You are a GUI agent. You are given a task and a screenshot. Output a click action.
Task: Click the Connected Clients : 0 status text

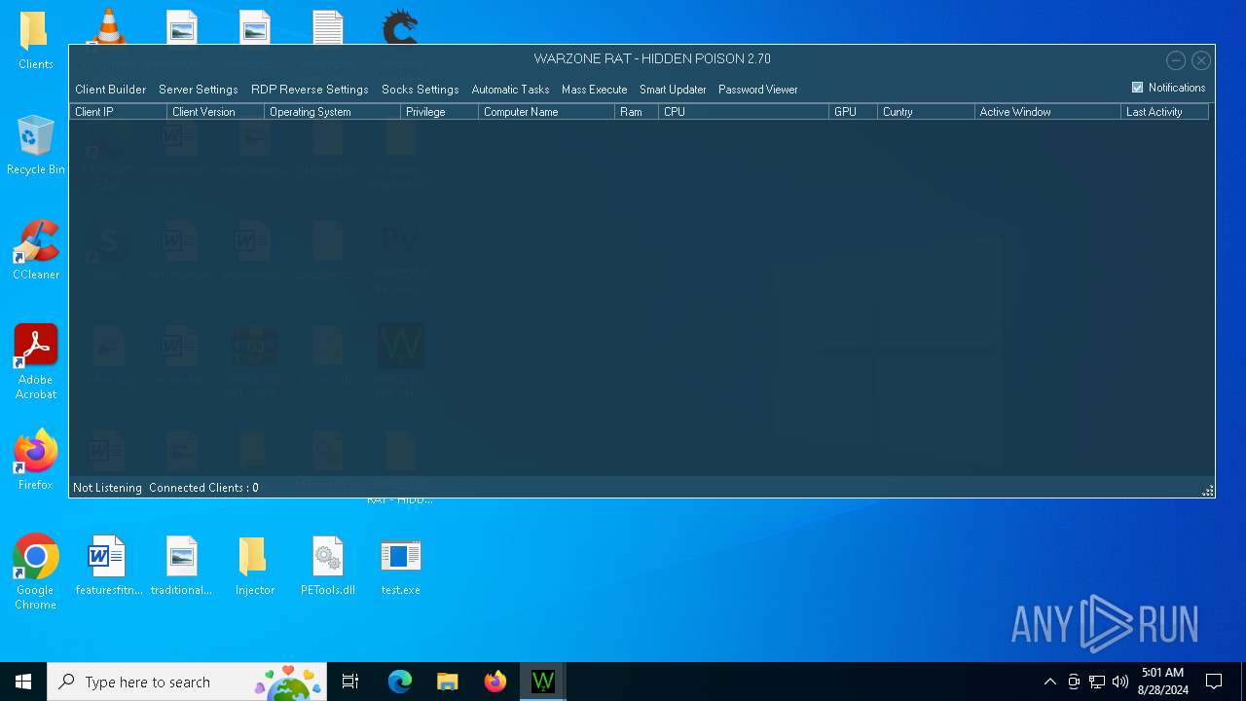click(x=203, y=488)
